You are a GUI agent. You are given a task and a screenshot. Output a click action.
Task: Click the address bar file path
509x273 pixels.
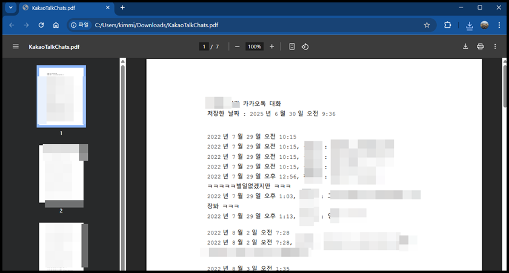coord(156,25)
